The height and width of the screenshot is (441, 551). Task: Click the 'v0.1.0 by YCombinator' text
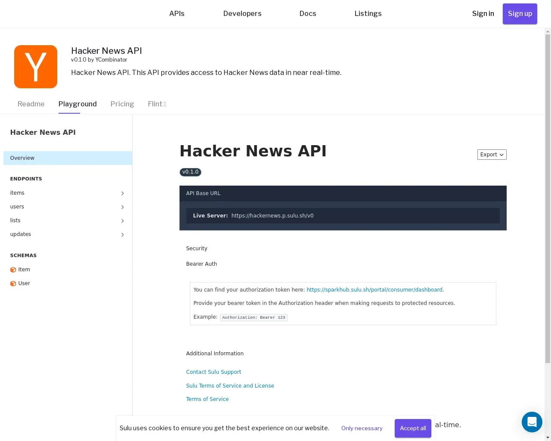tap(99, 60)
